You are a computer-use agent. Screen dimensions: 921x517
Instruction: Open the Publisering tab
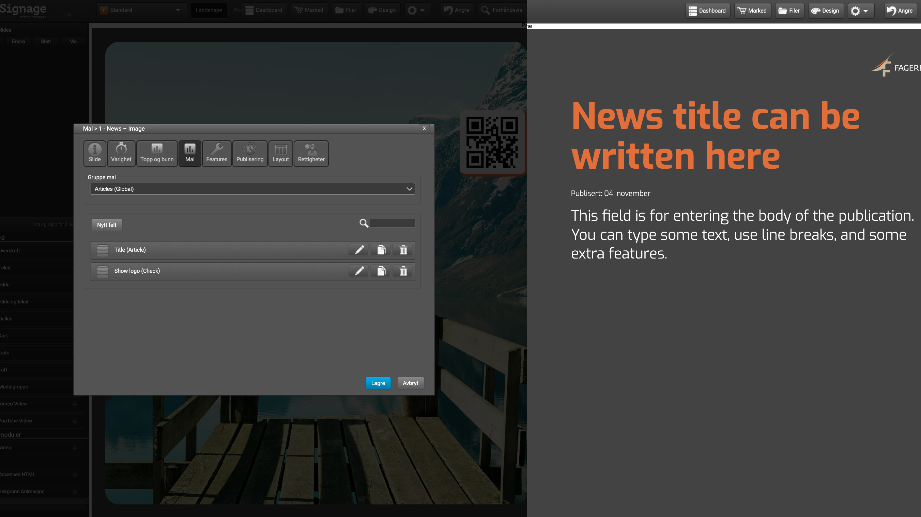pyautogui.click(x=250, y=153)
